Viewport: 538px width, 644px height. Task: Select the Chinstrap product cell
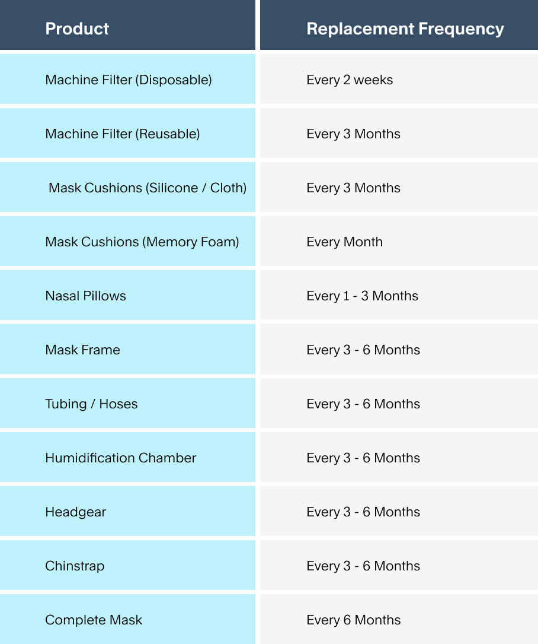pos(75,566)
